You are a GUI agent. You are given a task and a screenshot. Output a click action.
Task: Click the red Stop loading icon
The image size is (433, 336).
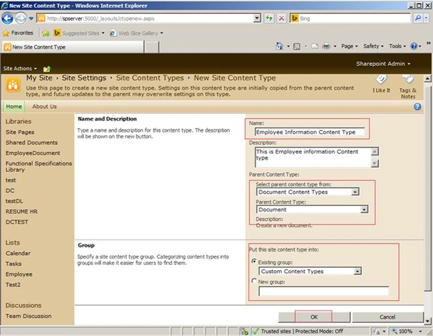click(x=281, y=19)
